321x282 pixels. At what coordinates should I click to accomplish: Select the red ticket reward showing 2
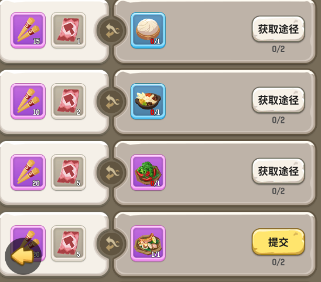click(69, 101)
